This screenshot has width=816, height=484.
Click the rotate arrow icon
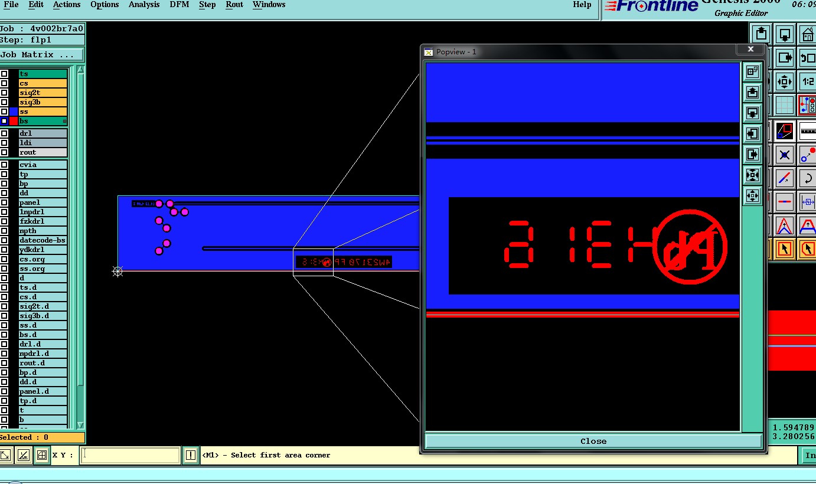(807, 178)
